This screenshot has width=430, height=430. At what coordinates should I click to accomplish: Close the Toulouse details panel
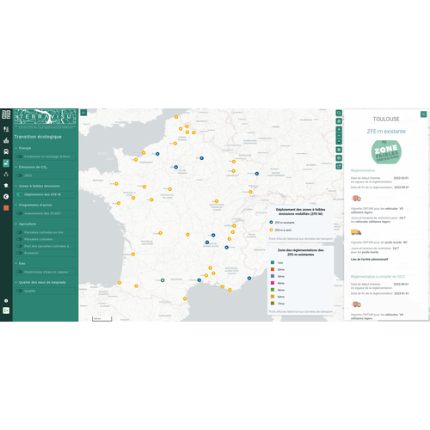[423, 114]
